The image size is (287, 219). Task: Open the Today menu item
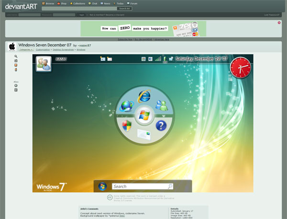pos(119,3)
